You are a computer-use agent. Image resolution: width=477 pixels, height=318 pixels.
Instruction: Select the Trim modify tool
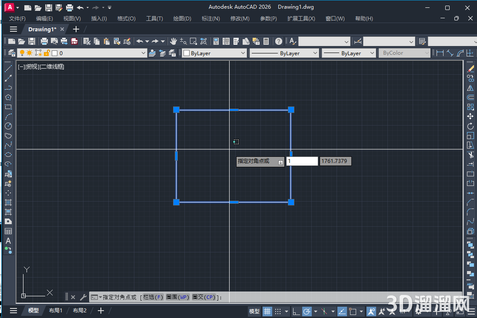470,155
